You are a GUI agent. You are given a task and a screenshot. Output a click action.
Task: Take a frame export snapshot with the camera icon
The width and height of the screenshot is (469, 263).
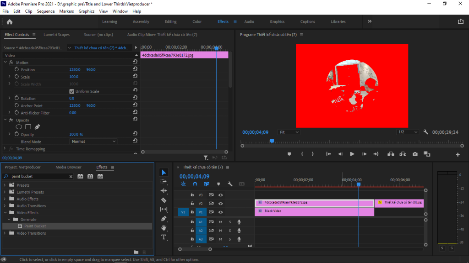(415, 154)
